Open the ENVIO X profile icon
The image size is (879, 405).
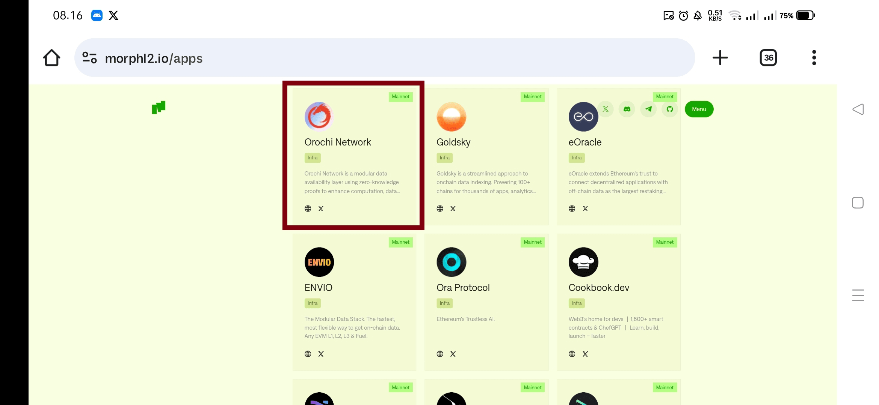point(321,354)
